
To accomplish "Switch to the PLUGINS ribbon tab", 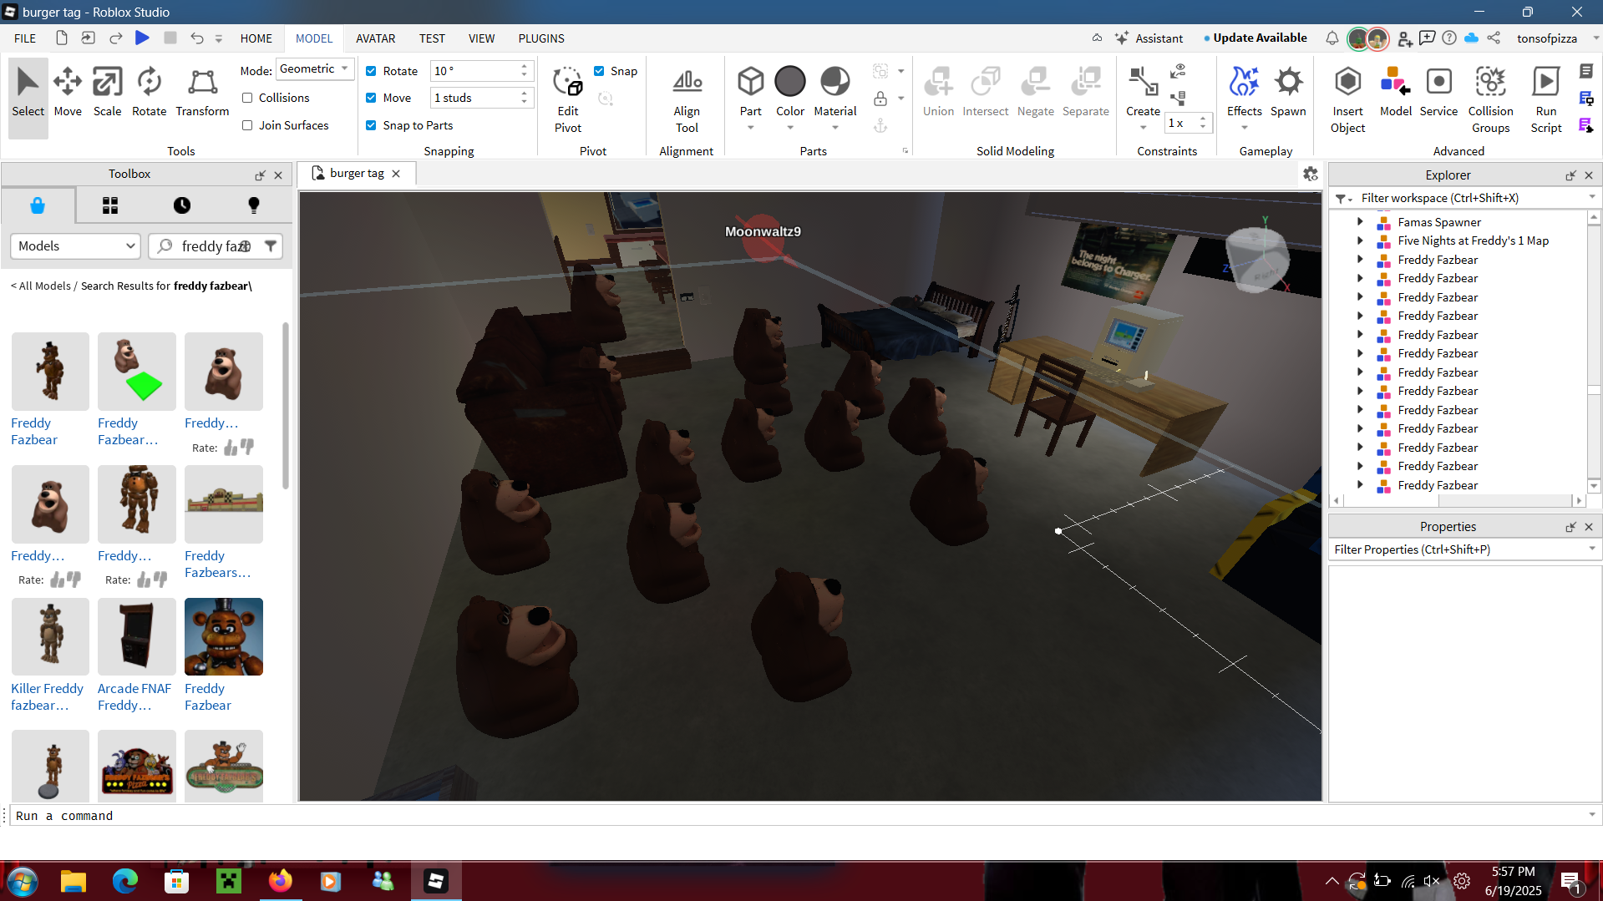I will [x=540, y=38].
